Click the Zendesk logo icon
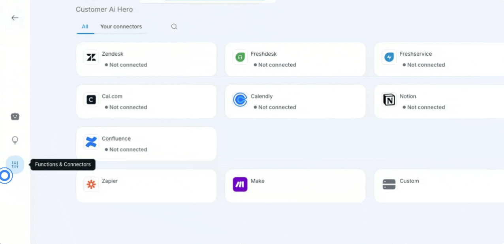 (91, 58)
